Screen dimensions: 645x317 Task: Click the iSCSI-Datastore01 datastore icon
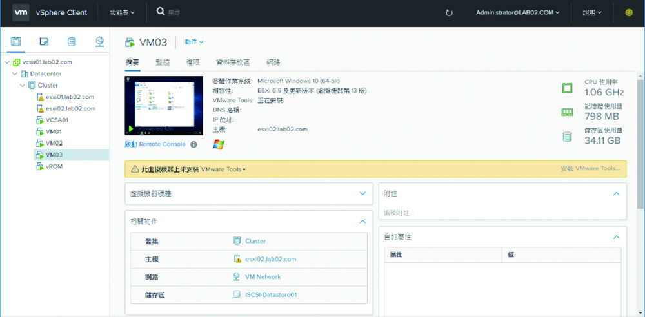(x=237, y=294)
